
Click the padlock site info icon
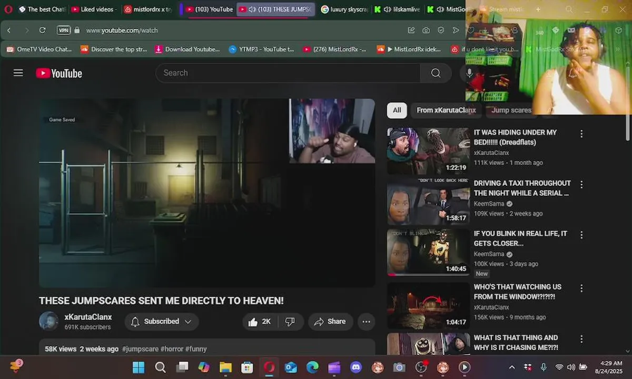[77, 30]
